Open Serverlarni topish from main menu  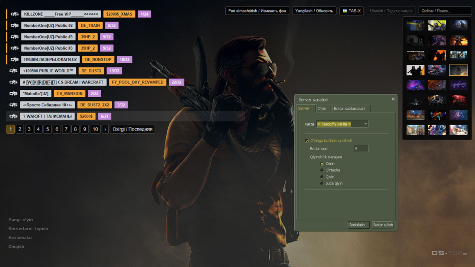pos(28,229)
